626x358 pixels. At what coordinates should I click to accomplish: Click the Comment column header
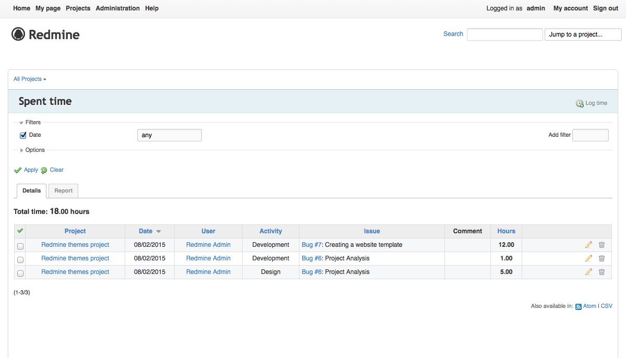[467, 231]
